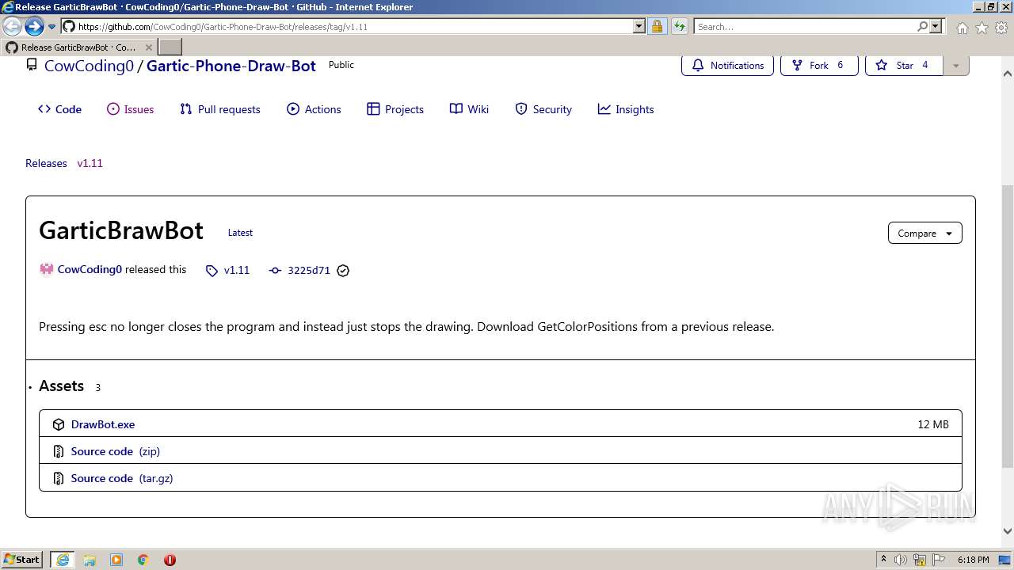The width and height of the screenshot is (1014, 570).
Task: Open the Chrome taskbar icon
Action: (x=143, y=560)
